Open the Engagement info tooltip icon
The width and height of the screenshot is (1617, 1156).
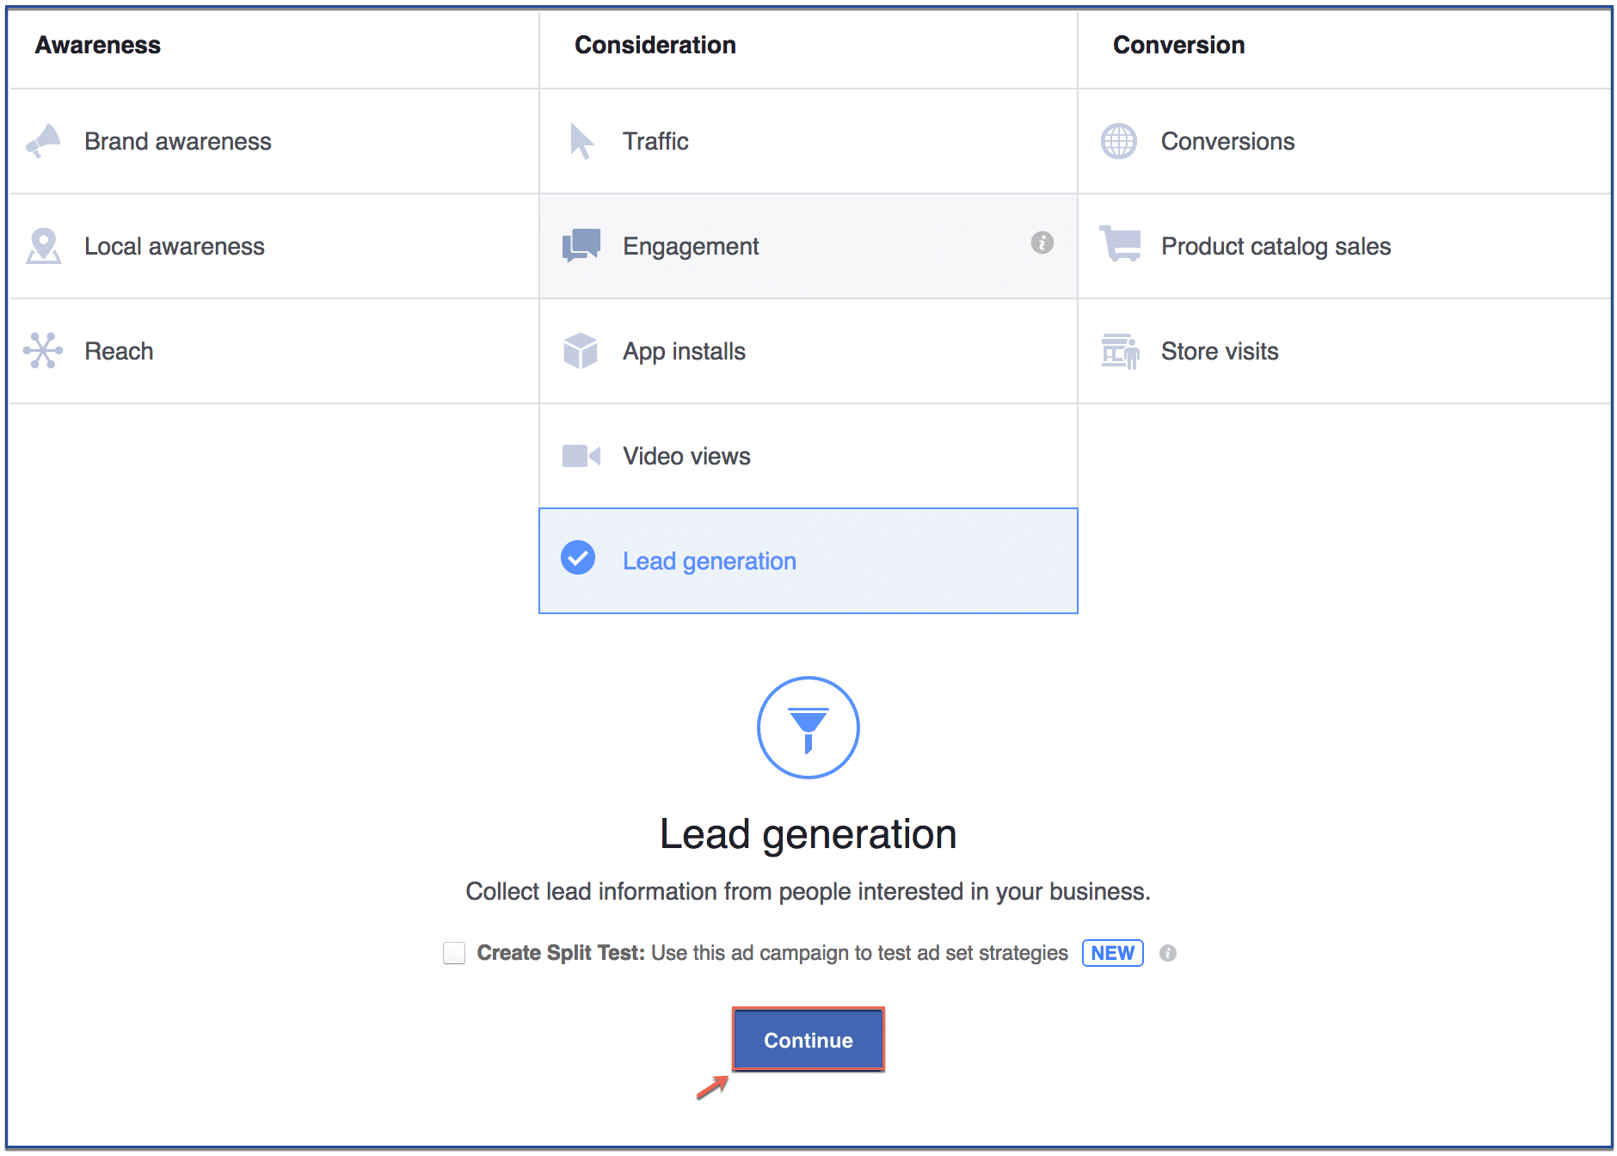[1042, 243]
